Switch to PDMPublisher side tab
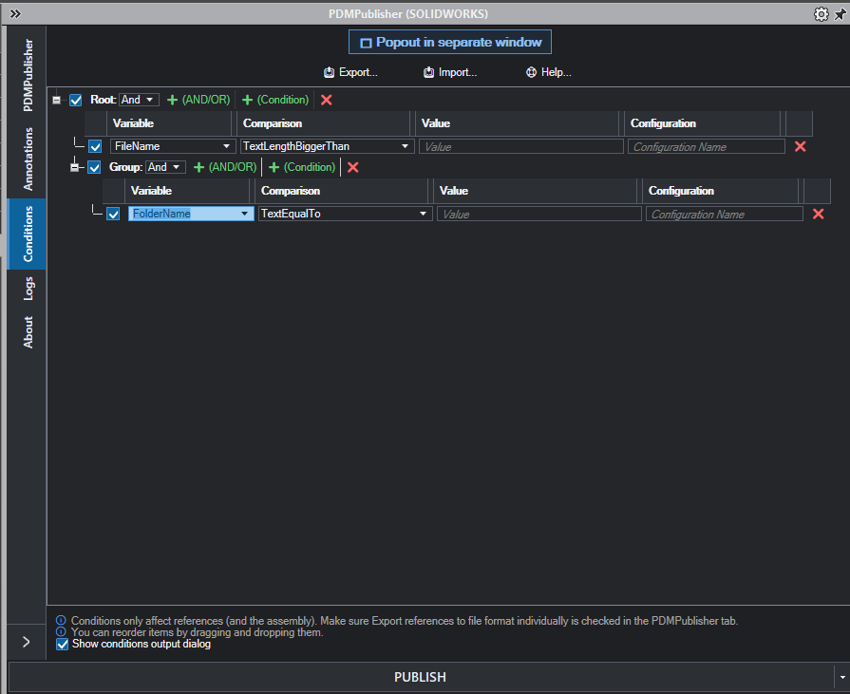This screenshot has height=694, width=850. tap(28, 75)
